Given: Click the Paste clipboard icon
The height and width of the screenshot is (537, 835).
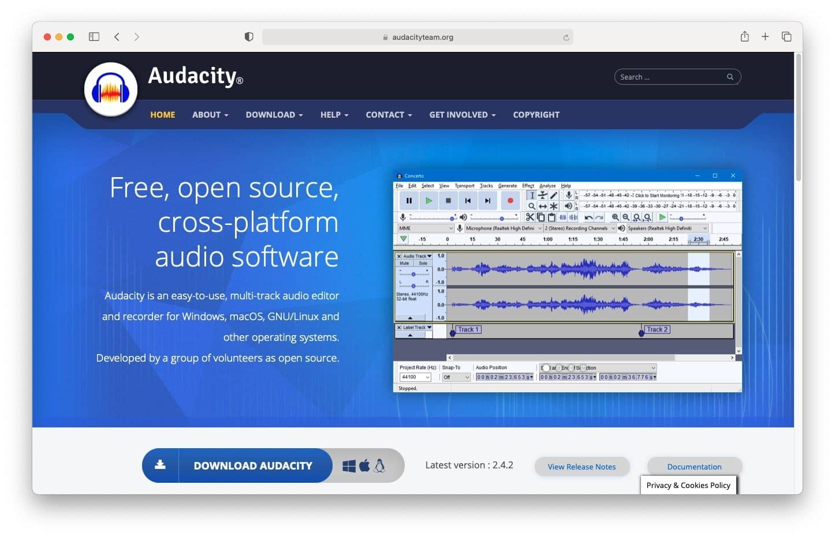Looking at the screenshot, I should (x=551, y=217).
